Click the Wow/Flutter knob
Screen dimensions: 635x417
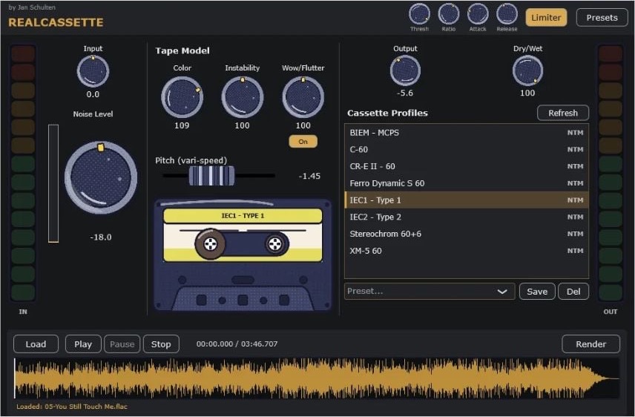click(303, 97)
